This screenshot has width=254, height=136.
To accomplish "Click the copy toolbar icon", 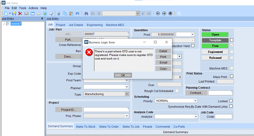I will [65, 14].
